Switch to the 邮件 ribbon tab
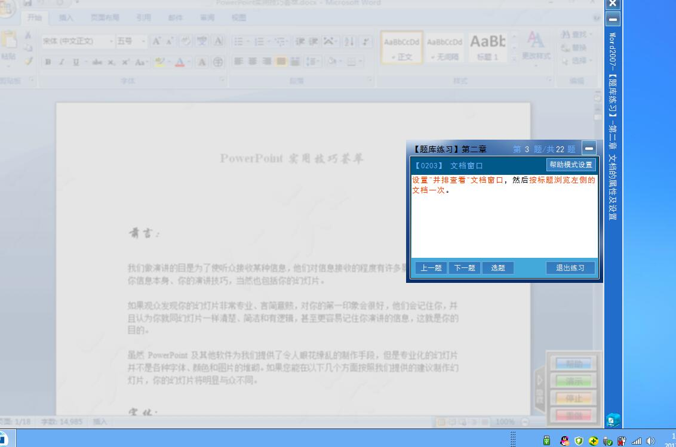The image size is (676, 447). tap(175, 18)
